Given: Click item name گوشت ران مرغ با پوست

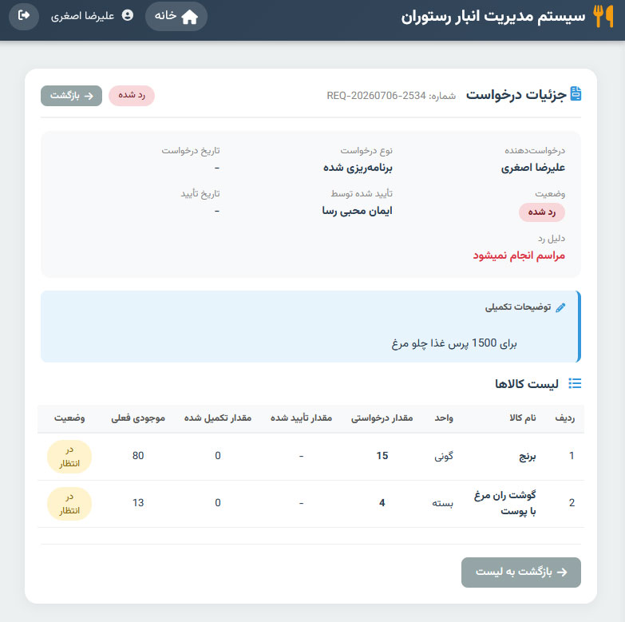Looking at the screenshot, I should coord(505,503).
